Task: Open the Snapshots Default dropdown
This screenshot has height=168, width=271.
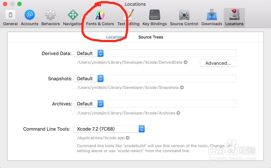Action: pyautogui.click(x=89, y=78)
